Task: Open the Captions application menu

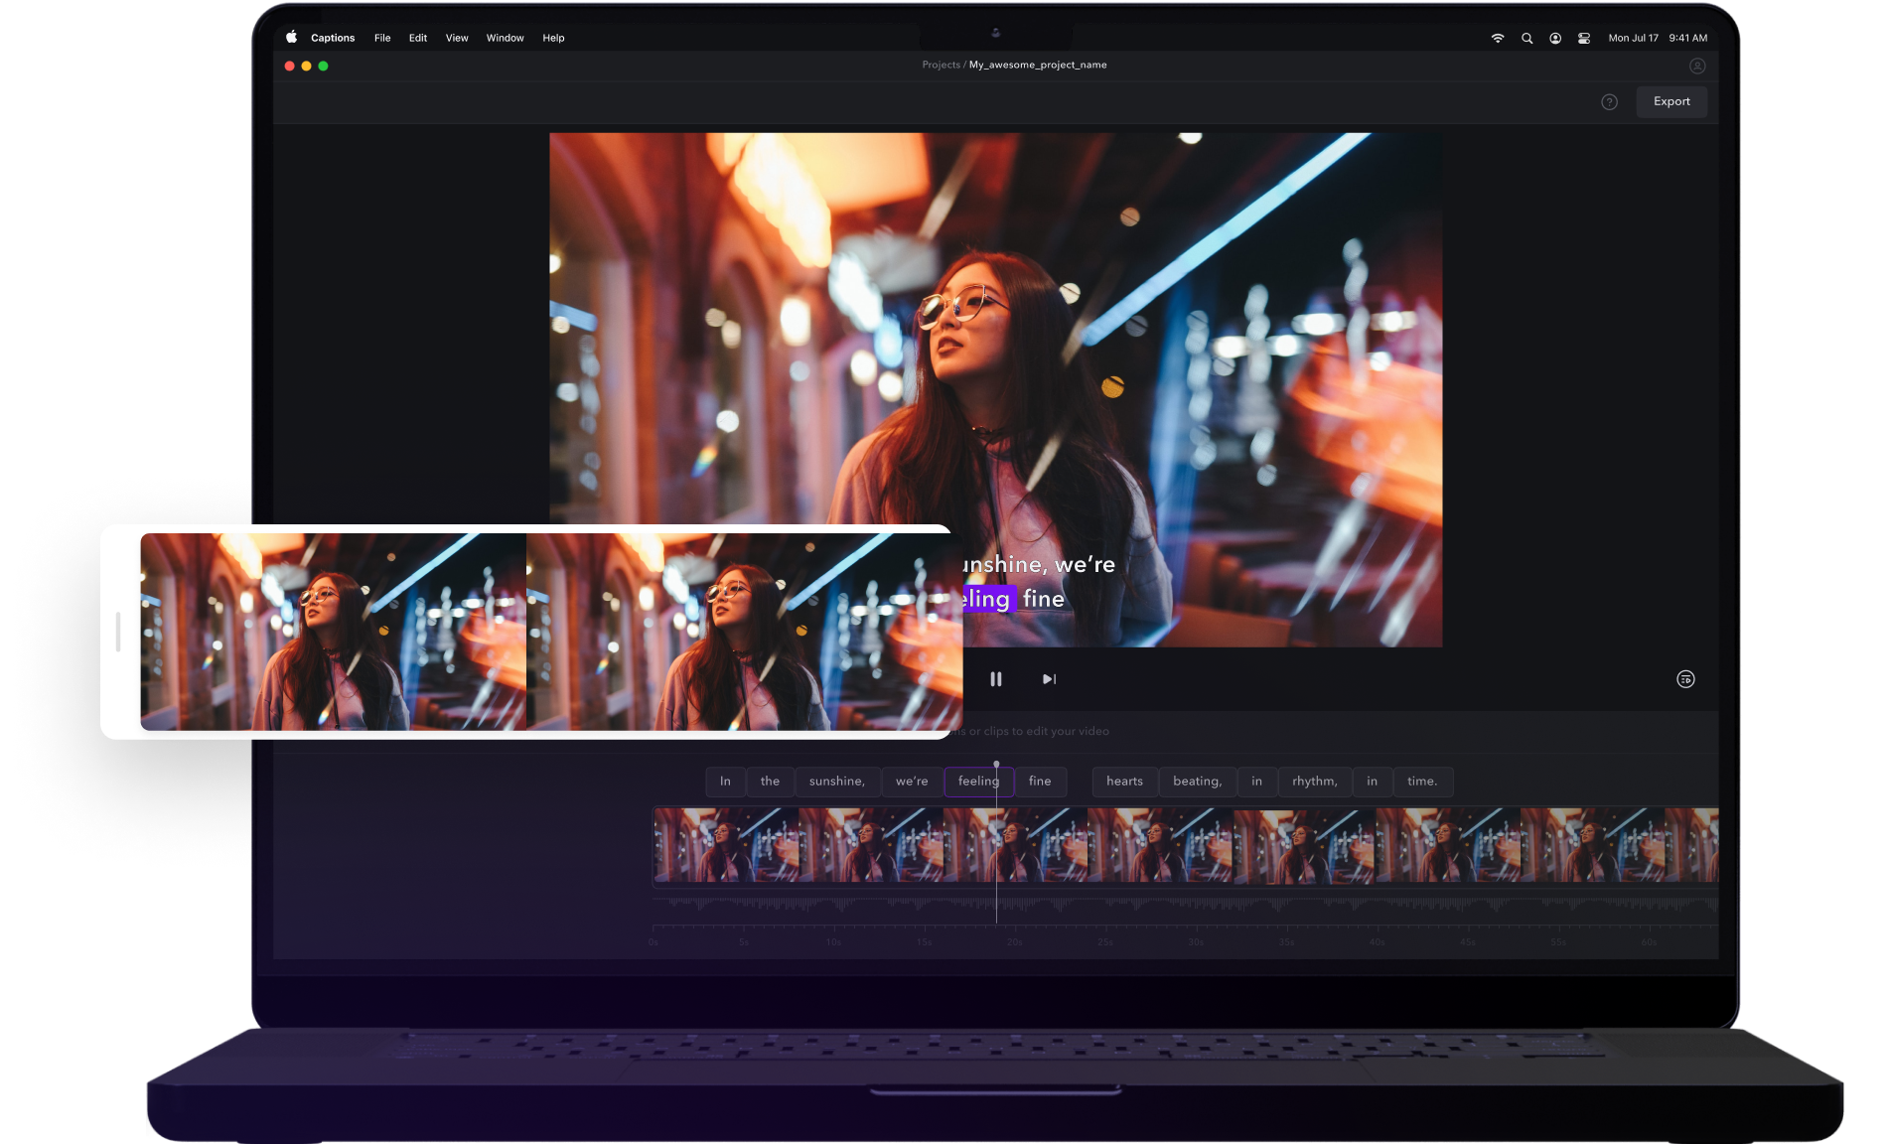Action: pos(333,38)
